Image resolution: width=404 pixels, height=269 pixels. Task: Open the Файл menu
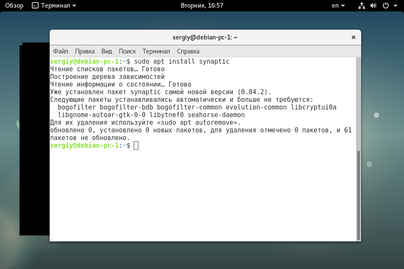click(x=61, y=51)
